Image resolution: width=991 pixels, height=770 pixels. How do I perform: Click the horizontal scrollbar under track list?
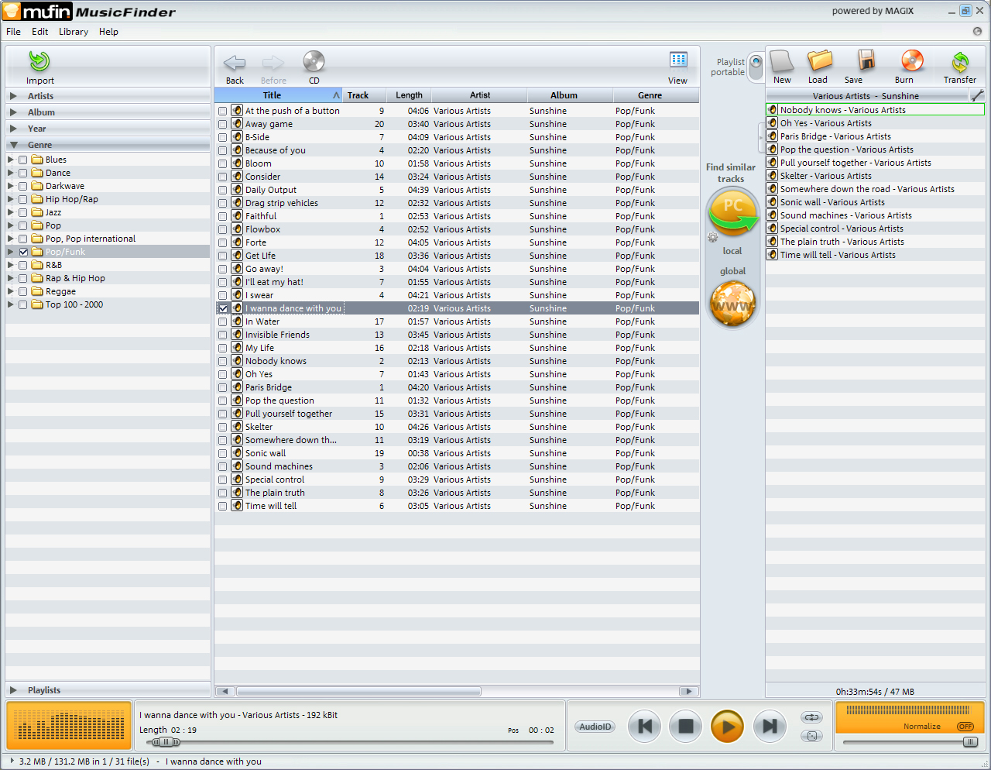(x=358, y=691)
